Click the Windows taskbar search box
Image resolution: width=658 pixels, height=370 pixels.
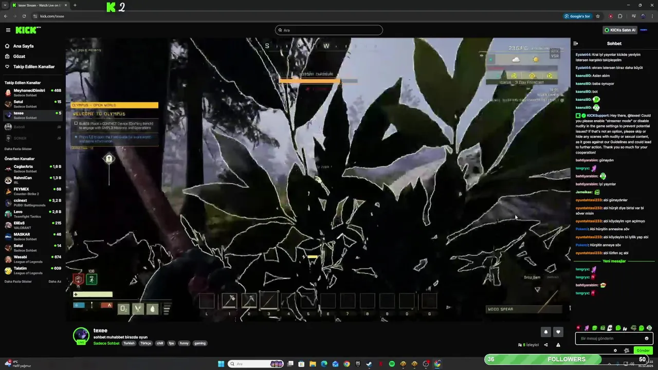[255, 364]
